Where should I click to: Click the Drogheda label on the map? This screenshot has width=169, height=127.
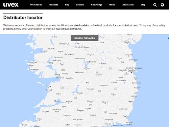pyautogui.click(x=129, y=55)
